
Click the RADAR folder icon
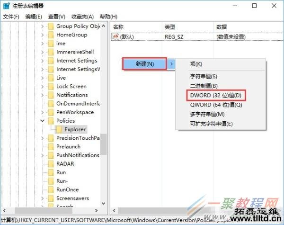(x=51, y=164)
